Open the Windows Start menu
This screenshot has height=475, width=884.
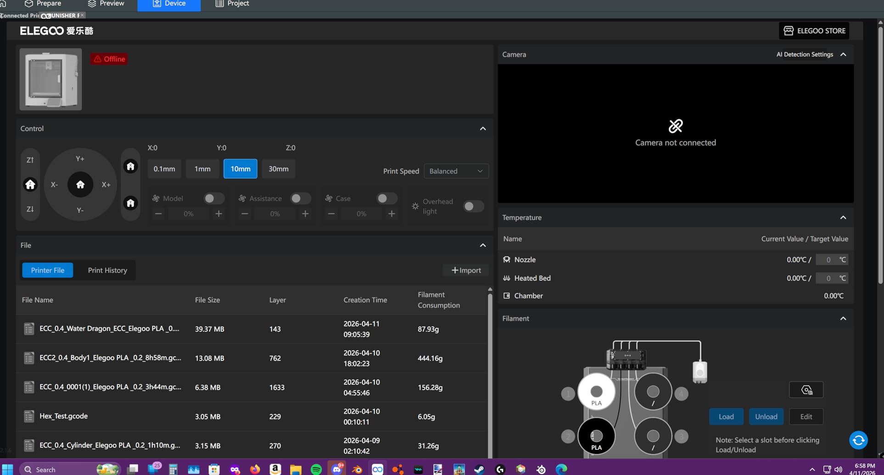coord(8,470)
